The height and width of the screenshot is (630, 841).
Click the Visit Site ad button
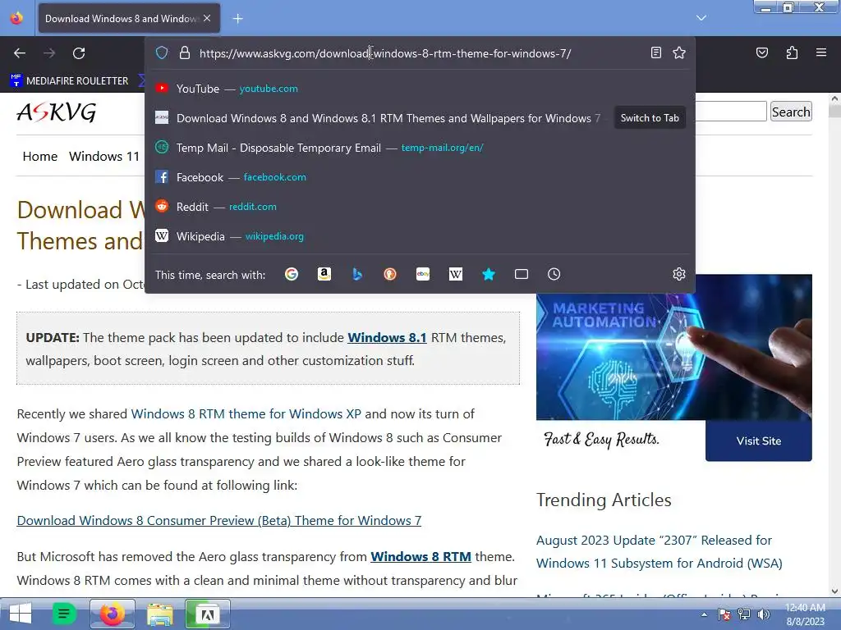(x=758, y=441)
